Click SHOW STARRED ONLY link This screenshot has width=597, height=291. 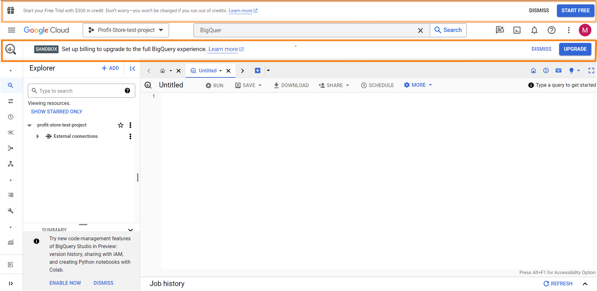pyautogui.click(x=57, y=112)
